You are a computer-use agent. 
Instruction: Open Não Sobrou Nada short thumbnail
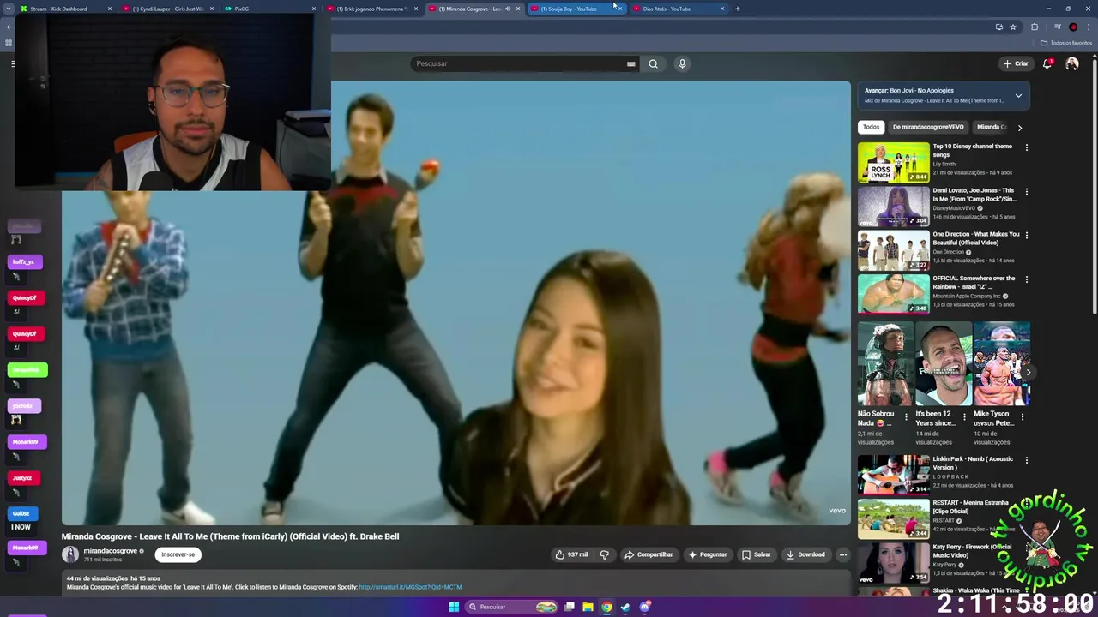click(886, 364)
